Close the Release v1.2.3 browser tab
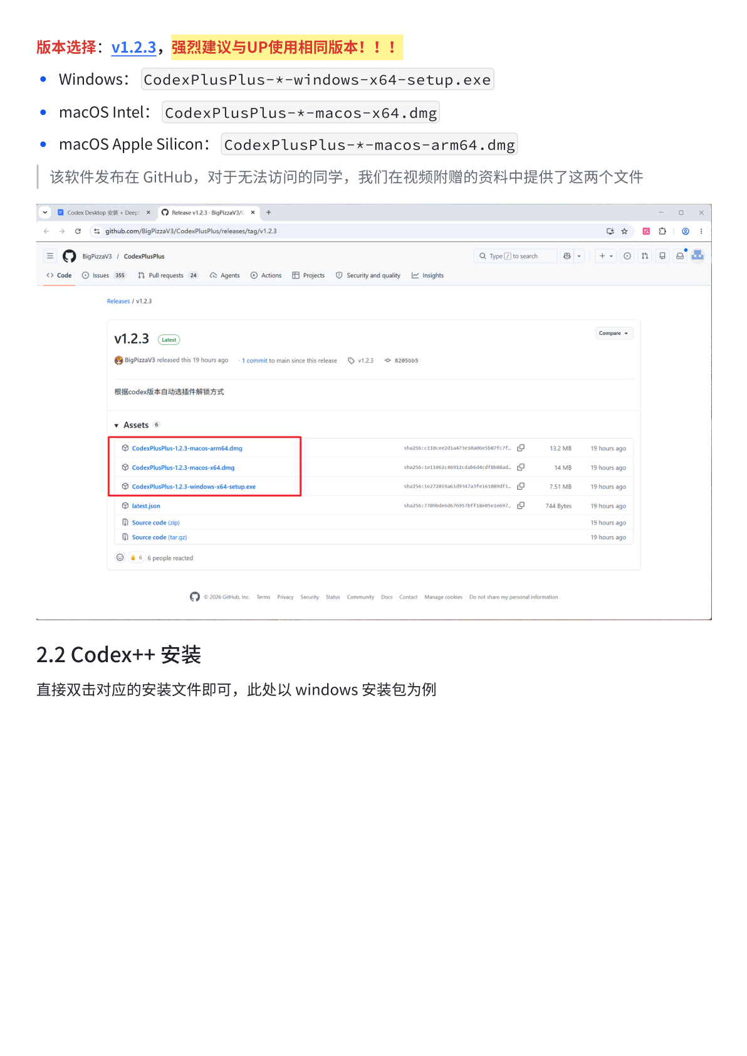This screenshot has width=747, height=1056. coord(253,213)
